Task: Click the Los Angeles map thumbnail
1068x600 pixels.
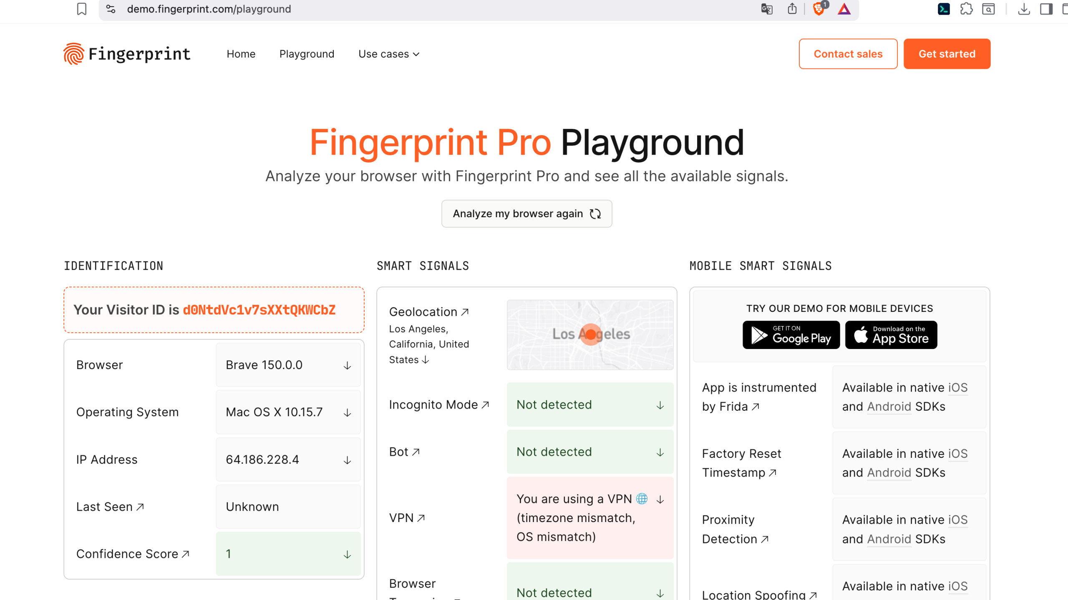Action: click(590, 335)
